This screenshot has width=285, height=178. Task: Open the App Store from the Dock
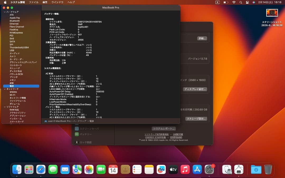point(197,170)
